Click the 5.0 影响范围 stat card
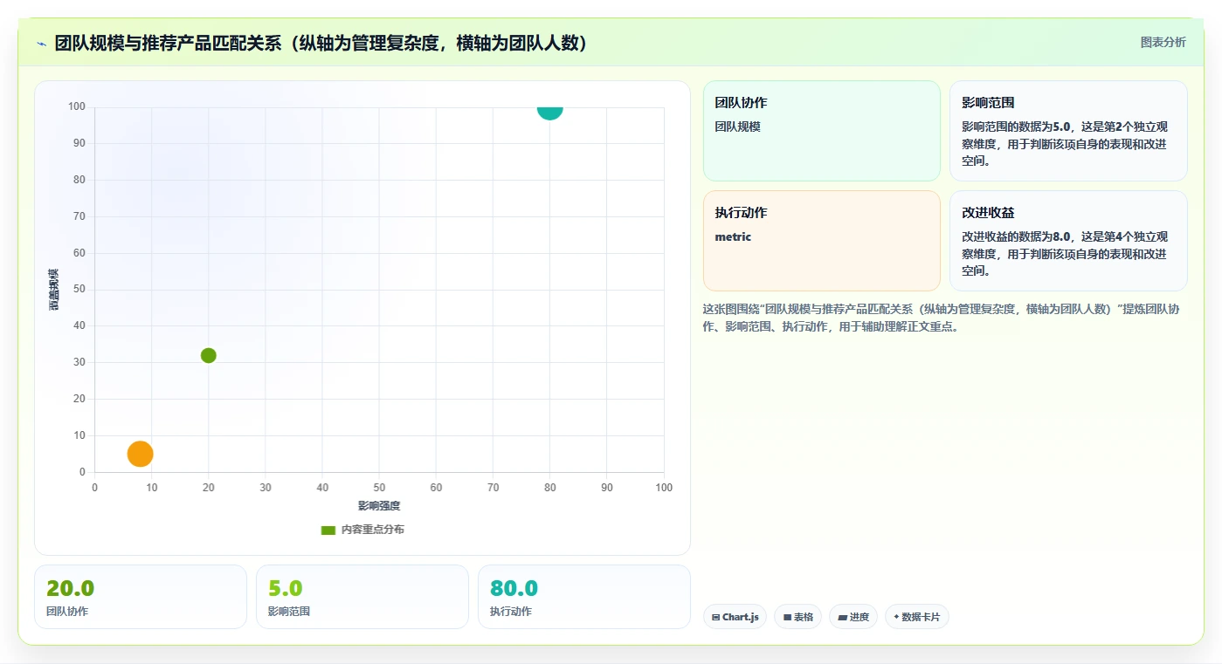The height and width of the screenshot is (664, 1222). point(362,597)
